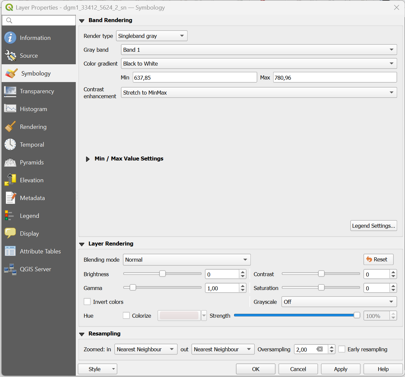
Task: Click the Legend Settings button
Action: pyautogui.click(x=373, y=226)
